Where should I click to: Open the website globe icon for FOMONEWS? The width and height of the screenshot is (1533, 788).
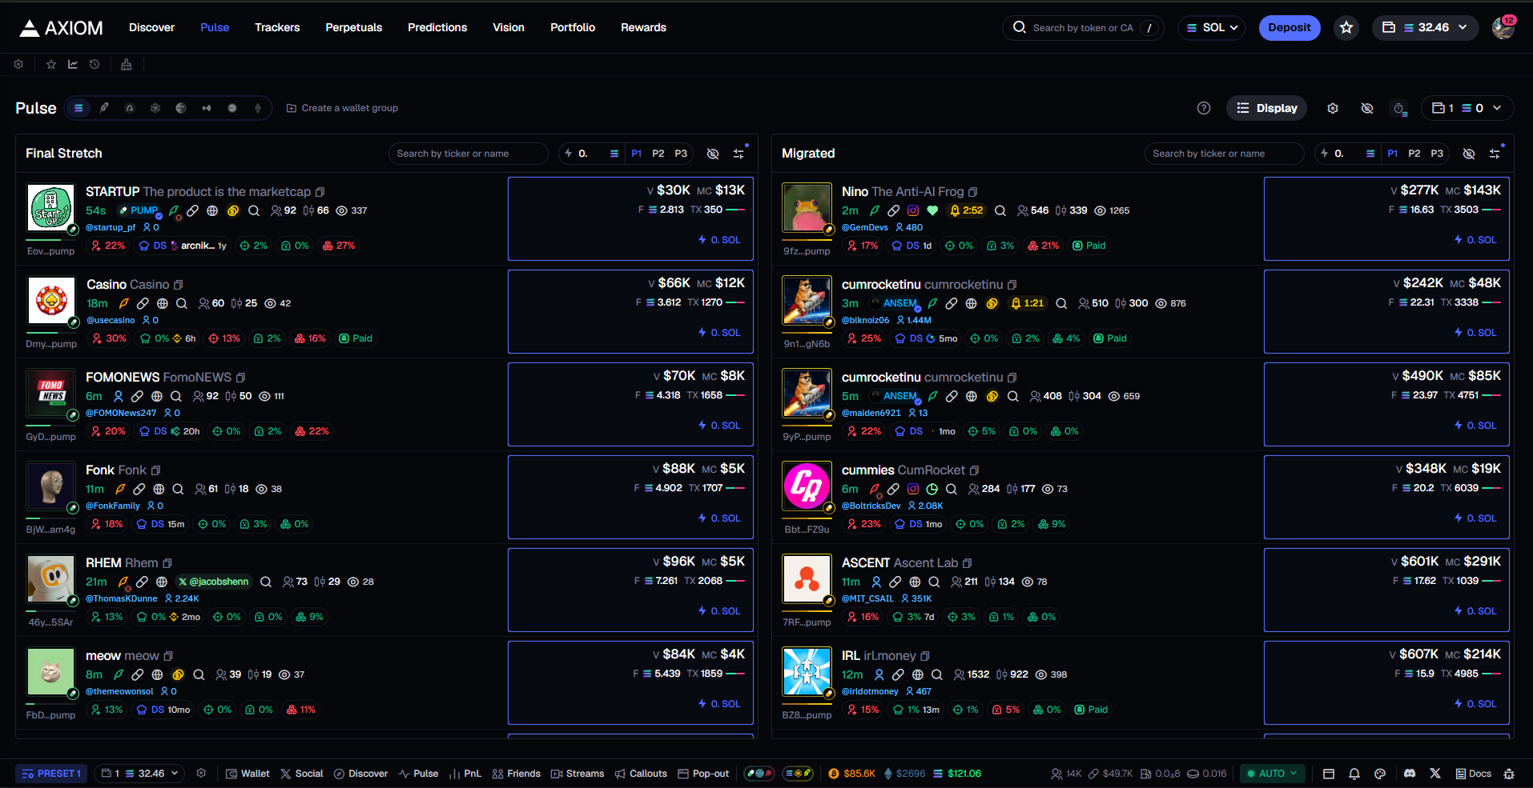tap(157, 396)
